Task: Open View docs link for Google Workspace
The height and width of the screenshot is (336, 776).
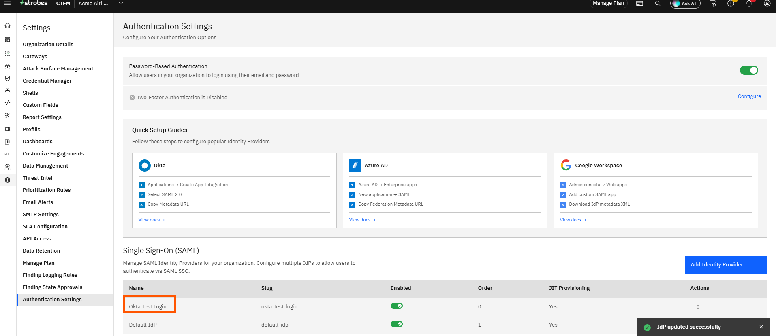Action: (573, 220)
